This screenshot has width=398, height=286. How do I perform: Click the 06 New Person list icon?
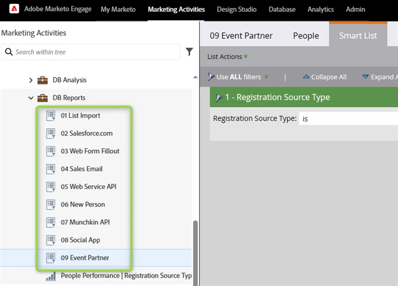pos(51,205)
